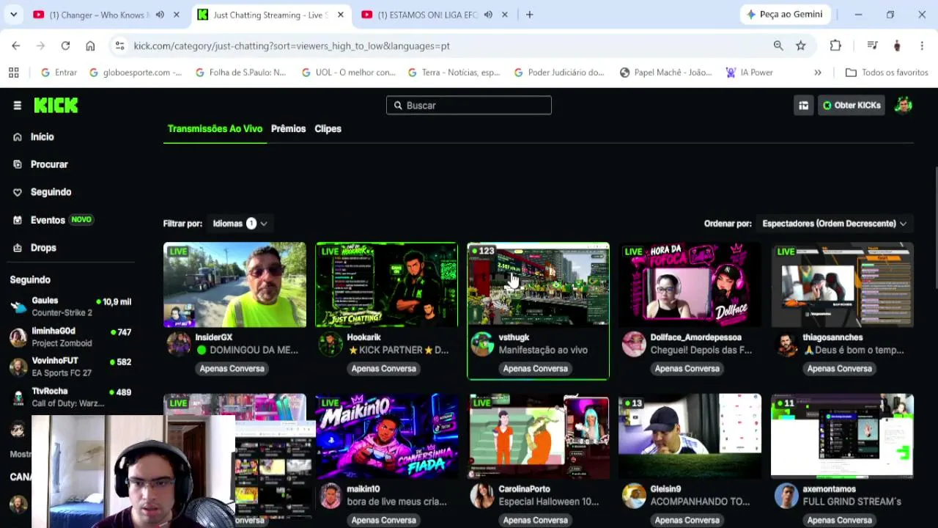Click the dashboard icon beside Obter KICKs
Screen dimensions: 938x528
coord(803,106)
